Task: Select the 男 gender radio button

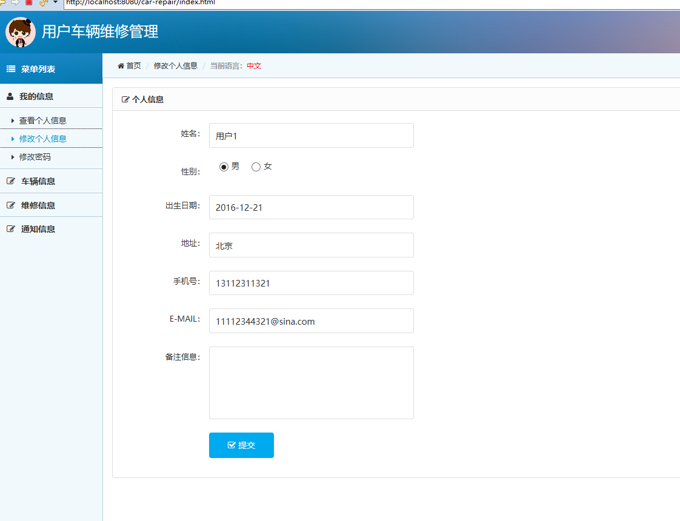Action: pyautogui.click(x=224, y=167)
